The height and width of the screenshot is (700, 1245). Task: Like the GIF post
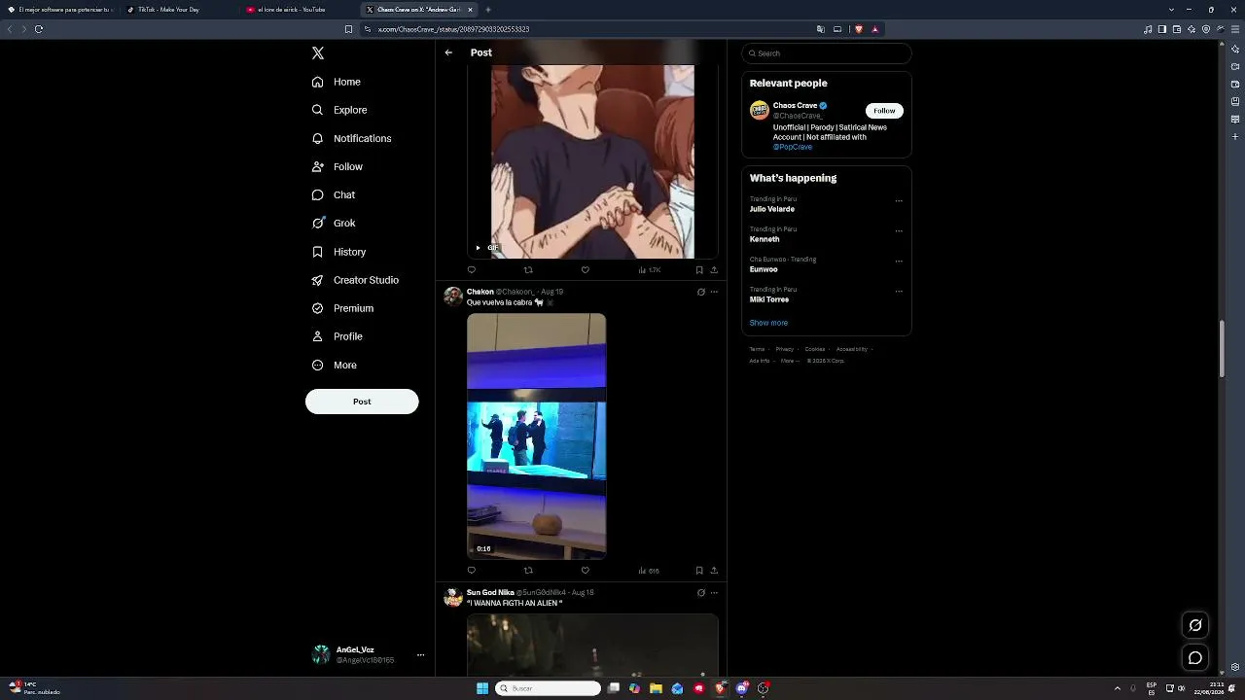pos(585,270)
